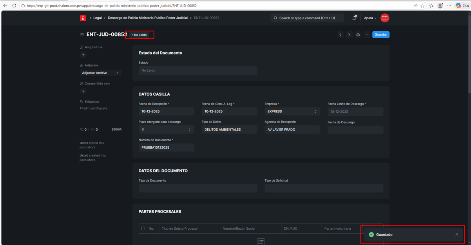The image size is (471, 245).
Task: Go to next document arrow
Action: (349, 35)
